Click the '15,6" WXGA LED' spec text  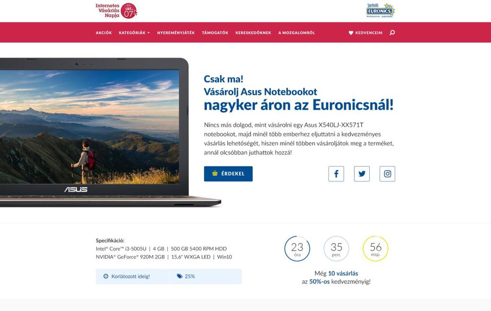(191, 257)
